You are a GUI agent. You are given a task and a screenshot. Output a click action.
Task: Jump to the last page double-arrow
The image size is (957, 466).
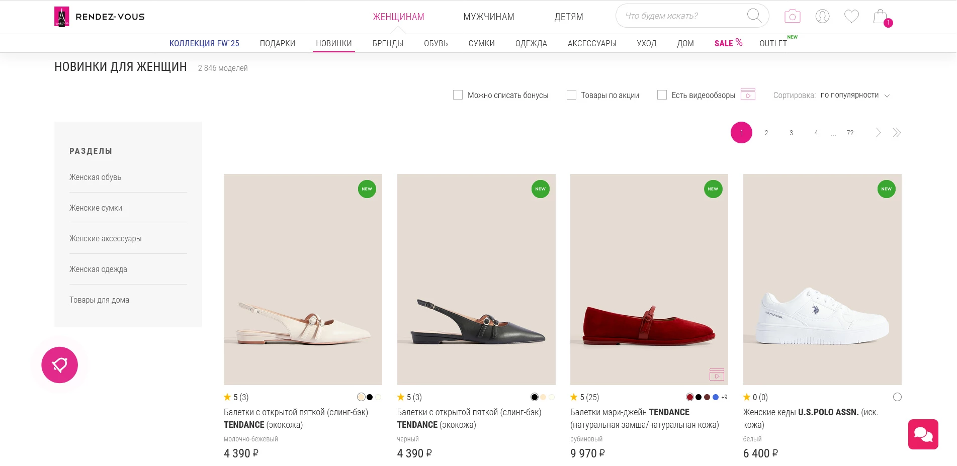coord(897,133)
